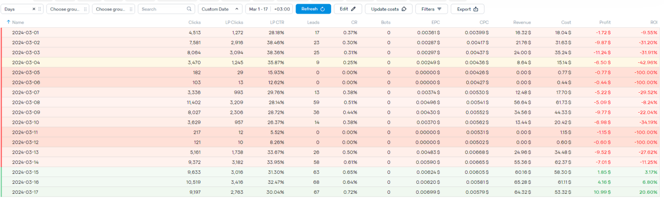Click the sort arrow icon beside Name
Image resolution: width=664 pixels, height=198 pixels.
(x=8, y=22)
